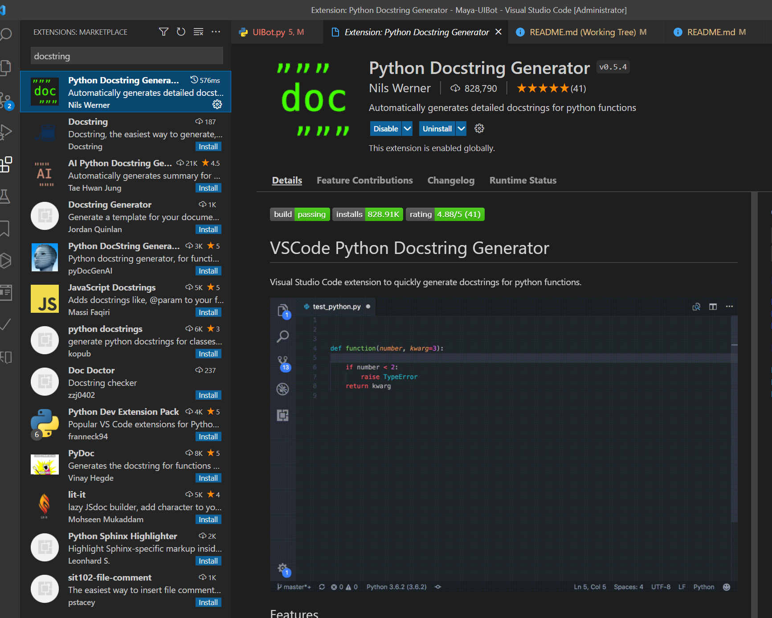Install Docstring Generator by Jordan Quinlan
The width and height of the screenshot is (772, 618).
click(208, 229)
